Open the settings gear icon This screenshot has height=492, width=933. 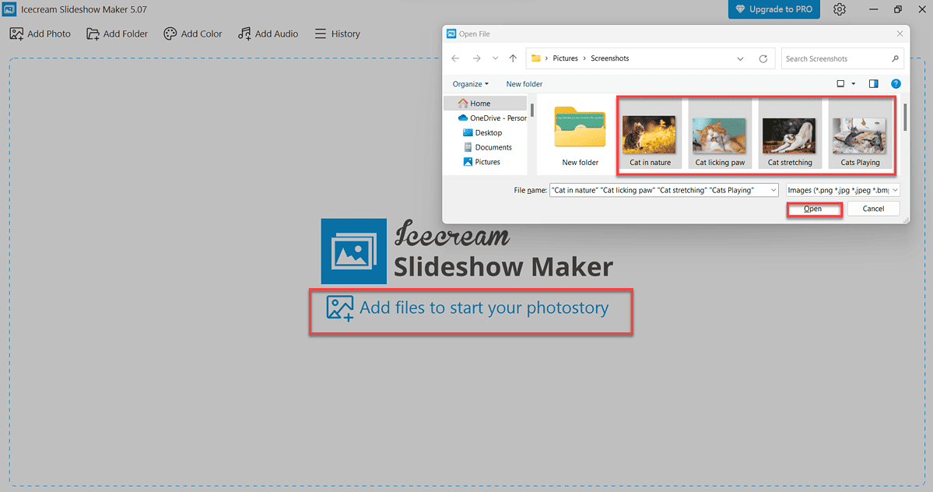(x=840, y=9)
